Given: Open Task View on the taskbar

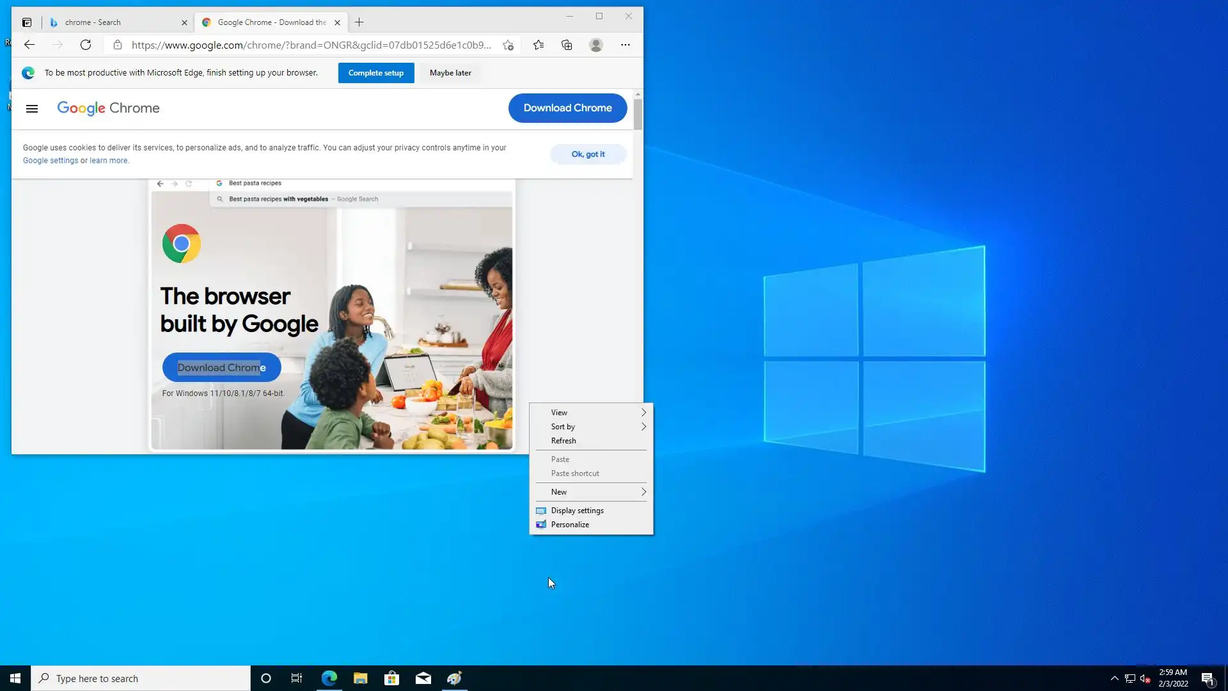Looking at the screenshot, I should pos(297,678).
